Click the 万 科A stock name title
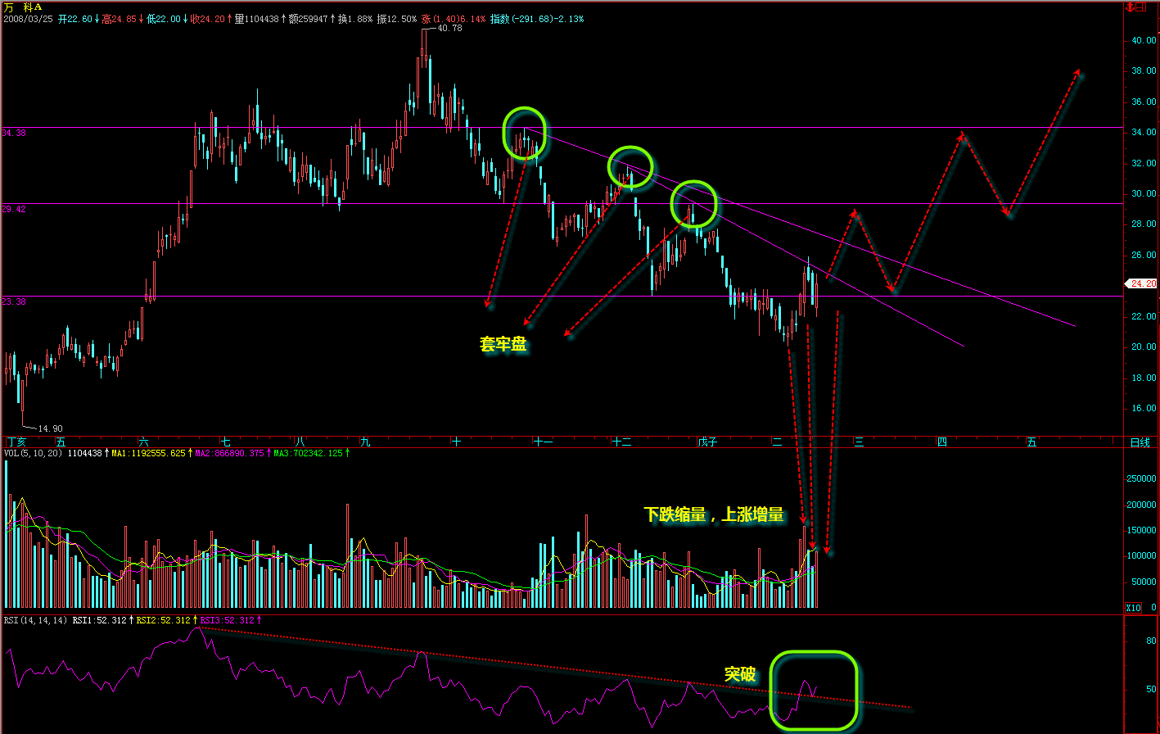This screenshot has height=734, width=1160. 23,7
